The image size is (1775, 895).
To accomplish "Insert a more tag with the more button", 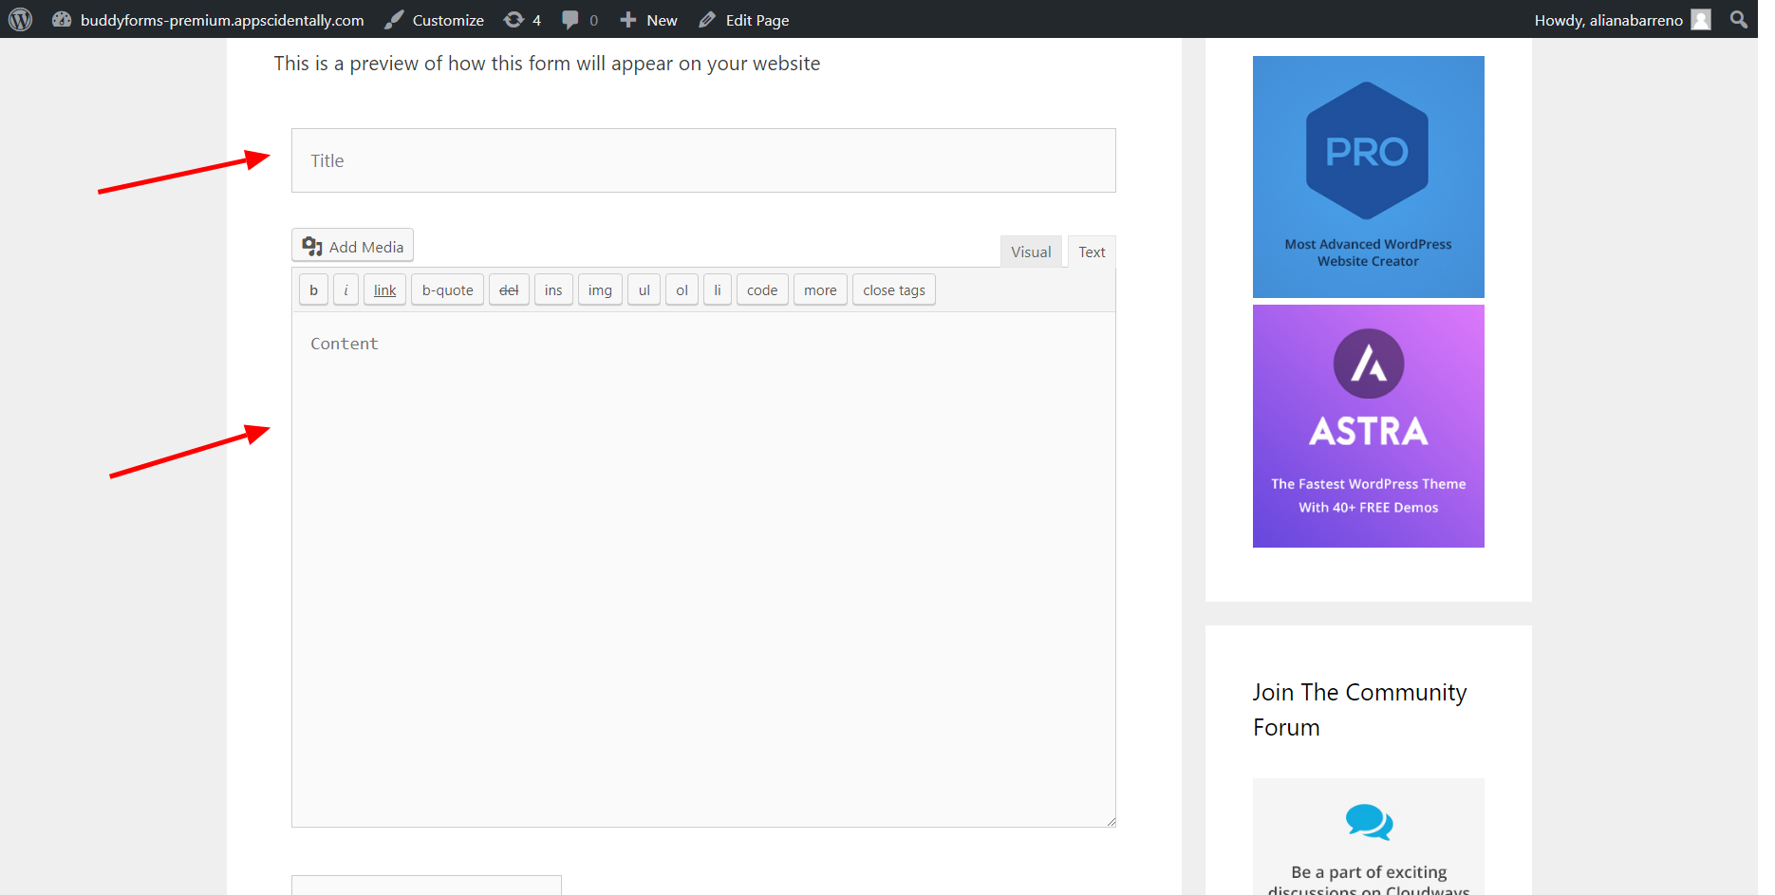I will [819, 289].
